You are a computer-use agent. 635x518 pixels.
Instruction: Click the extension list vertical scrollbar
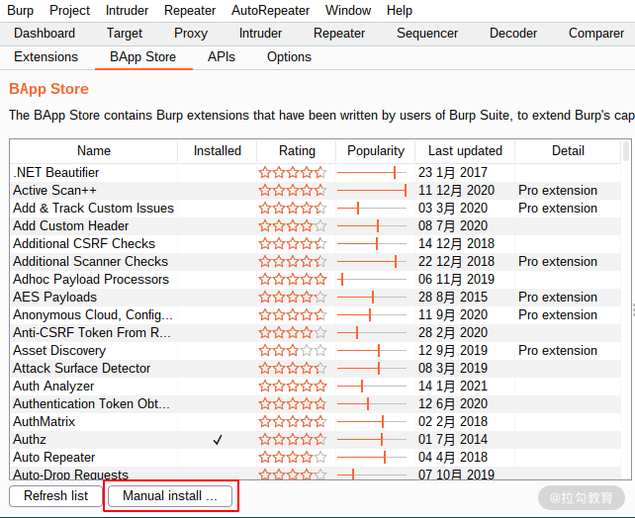626,310
